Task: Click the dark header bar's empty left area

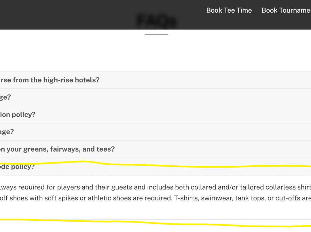Action: [58, 14]
